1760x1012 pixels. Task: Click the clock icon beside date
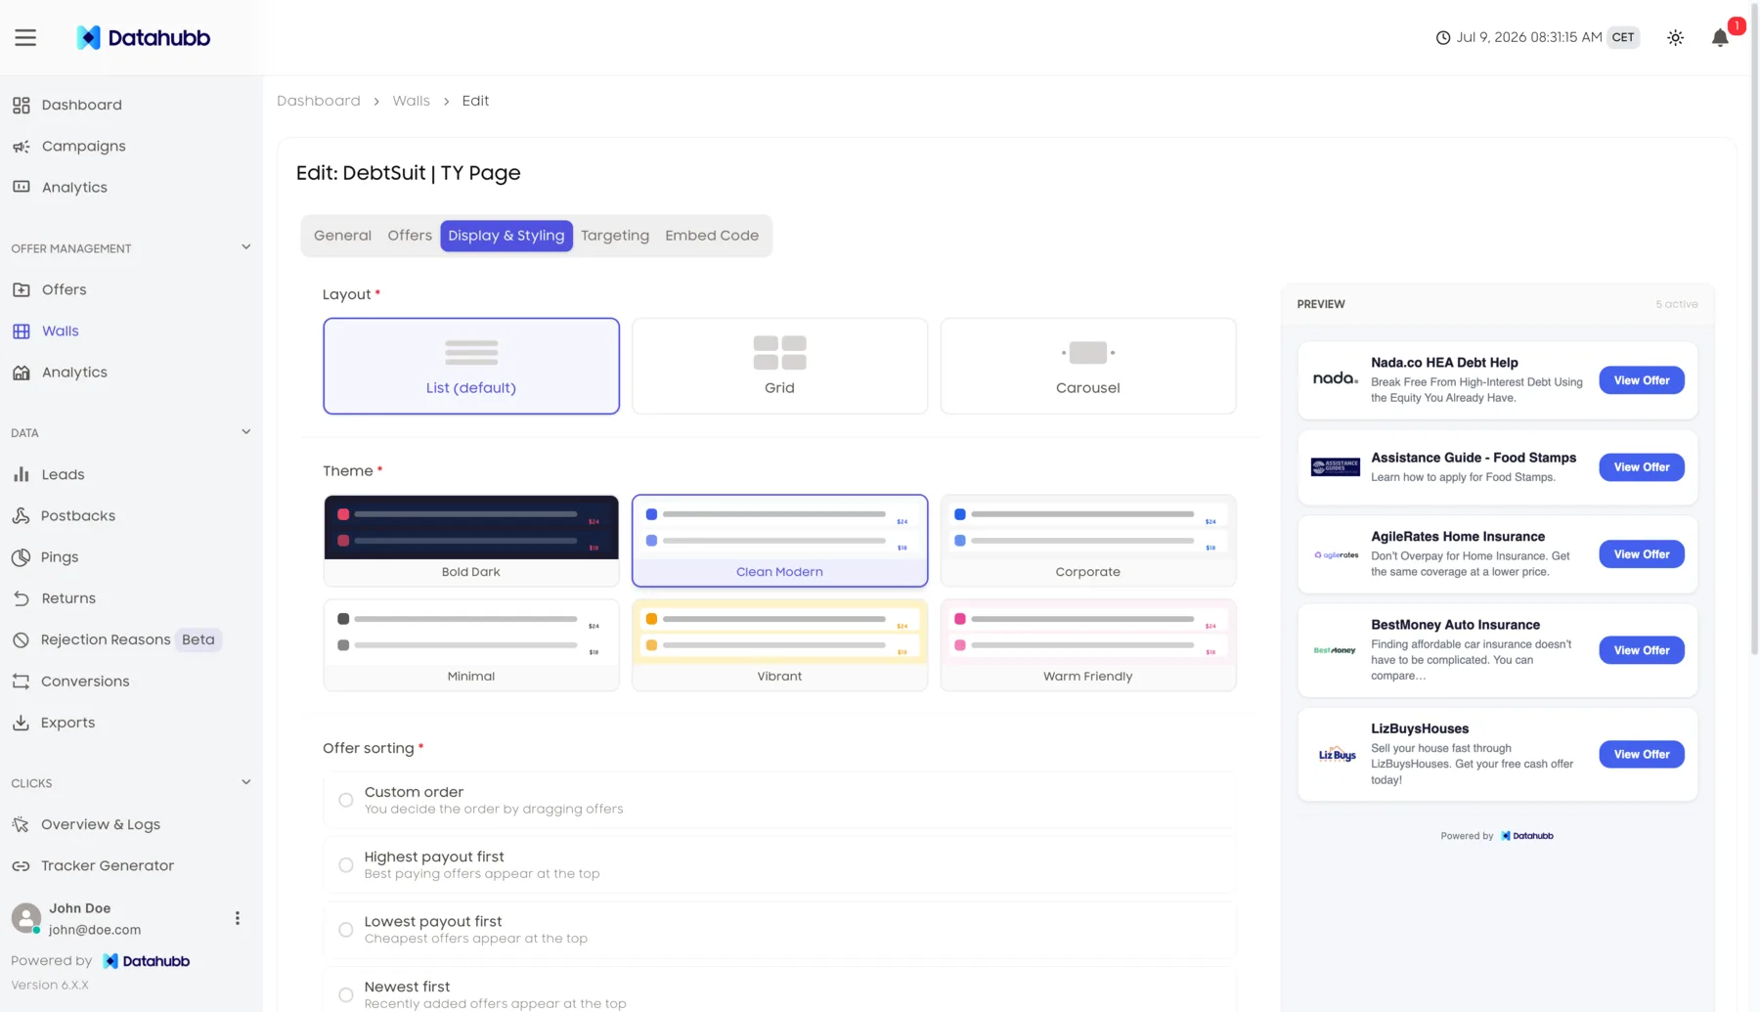coord(1443,38)
